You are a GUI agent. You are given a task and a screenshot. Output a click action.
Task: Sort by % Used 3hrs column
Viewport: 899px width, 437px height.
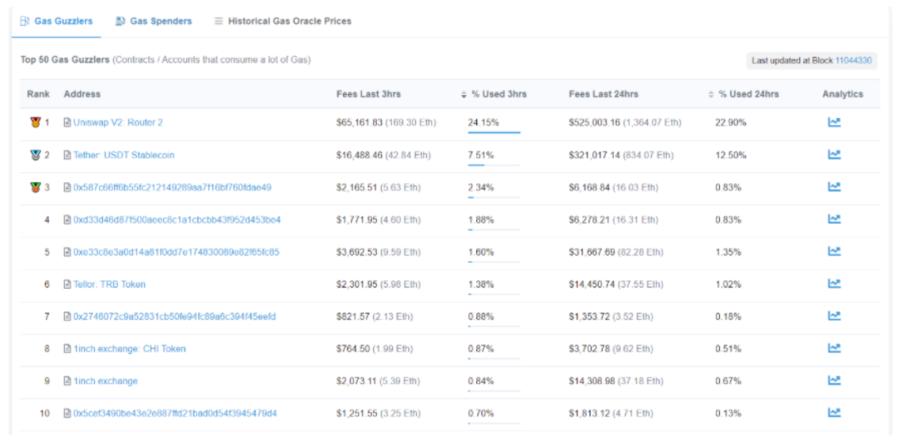click(498, 94)
